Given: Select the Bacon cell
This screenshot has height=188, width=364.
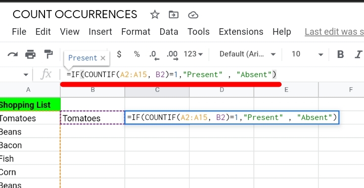Looking at the screenshot, I should point(30,145).
